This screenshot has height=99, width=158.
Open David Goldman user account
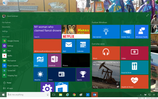point(10,16)
